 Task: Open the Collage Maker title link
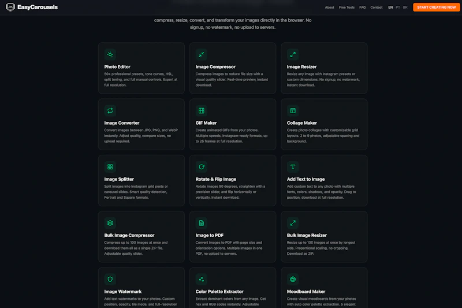coord(301,123)
